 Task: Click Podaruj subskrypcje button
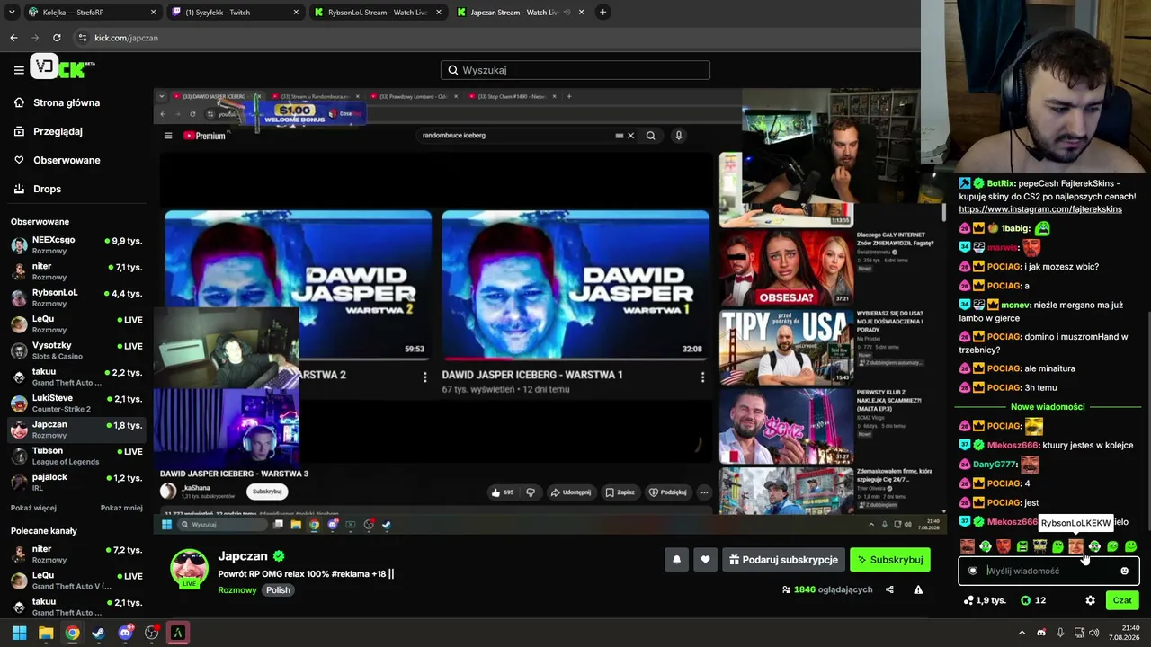[x=783, y=560]
